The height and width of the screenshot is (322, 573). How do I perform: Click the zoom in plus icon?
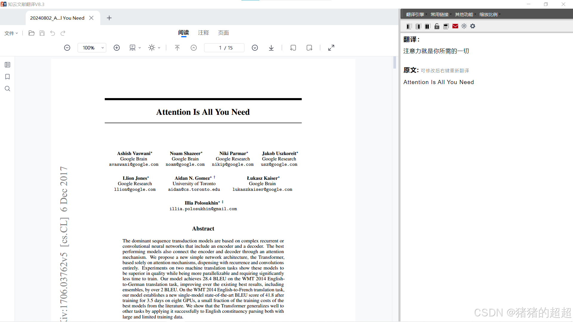pos(117,48)
